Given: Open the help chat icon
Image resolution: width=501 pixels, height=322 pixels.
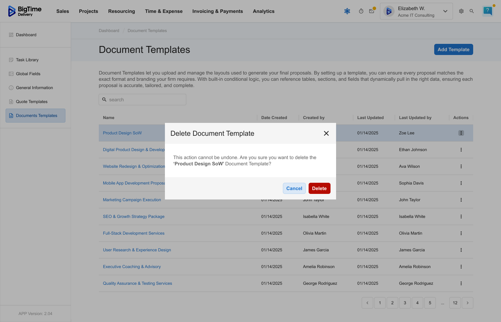Looking at the screenshot, I should [488, 11].
